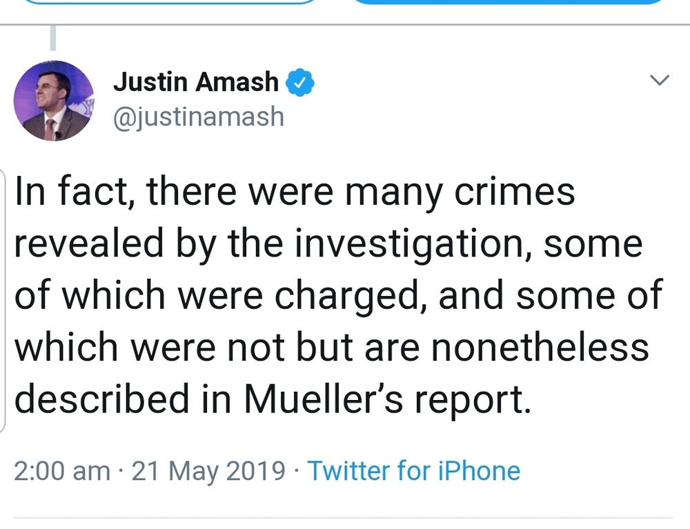
Task: Click the thread connector line above avatar
Action: click(53, 39)
